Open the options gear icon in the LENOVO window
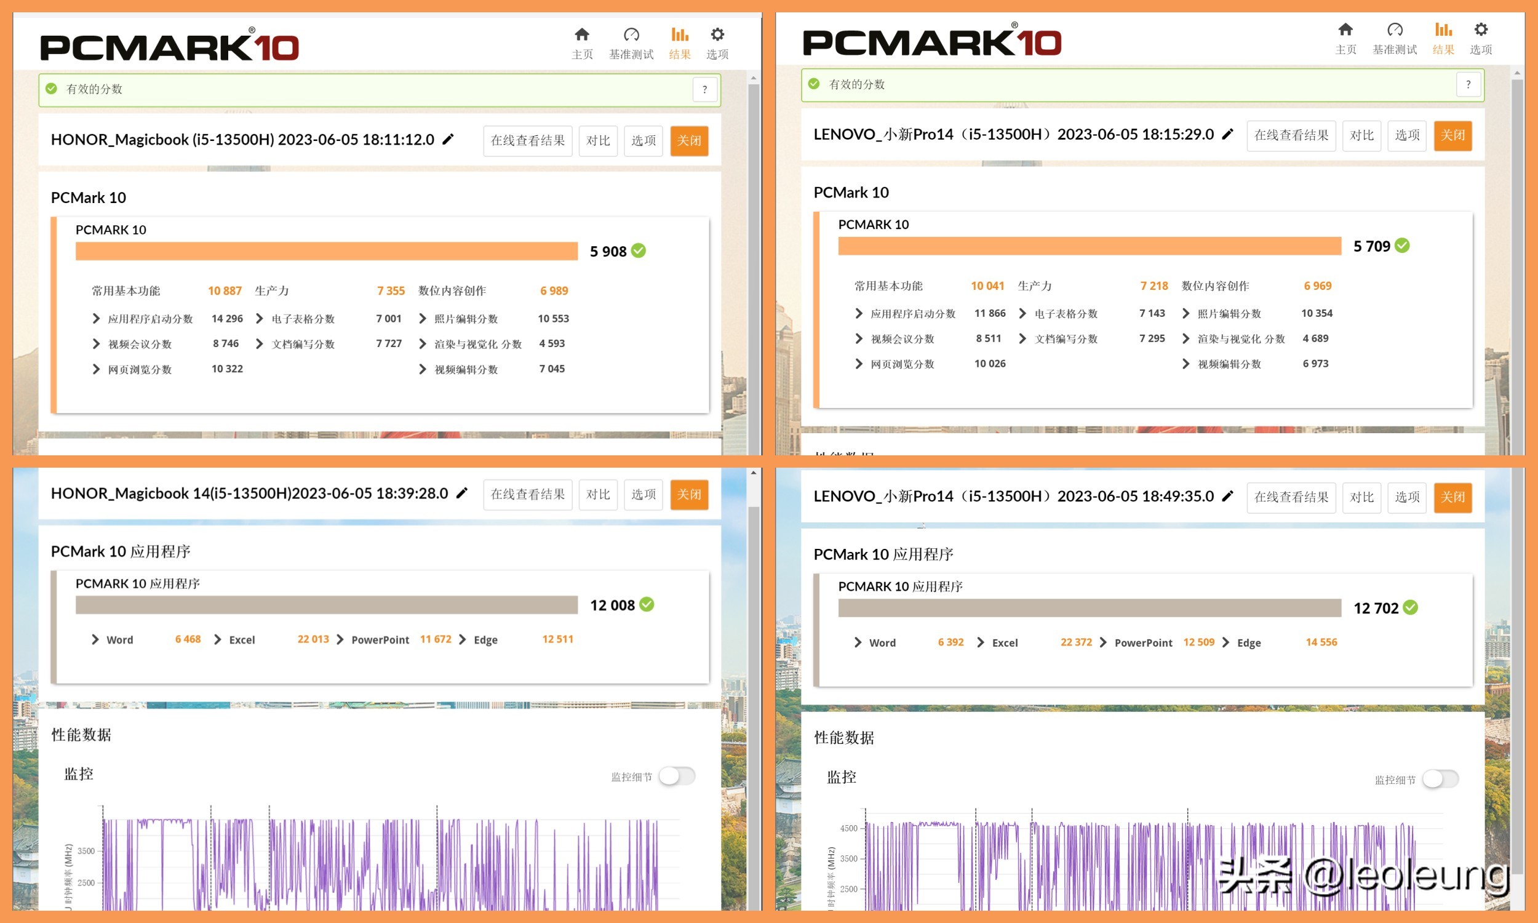The width and height of the screenshot is (1538, 923). (1481, 30)
